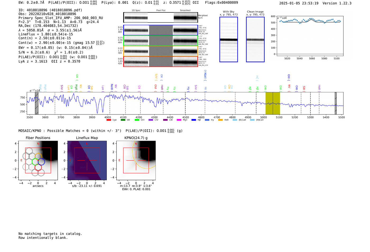
Task: Select the orange-bordered fiber spectrum row
Action: [160, 51]
